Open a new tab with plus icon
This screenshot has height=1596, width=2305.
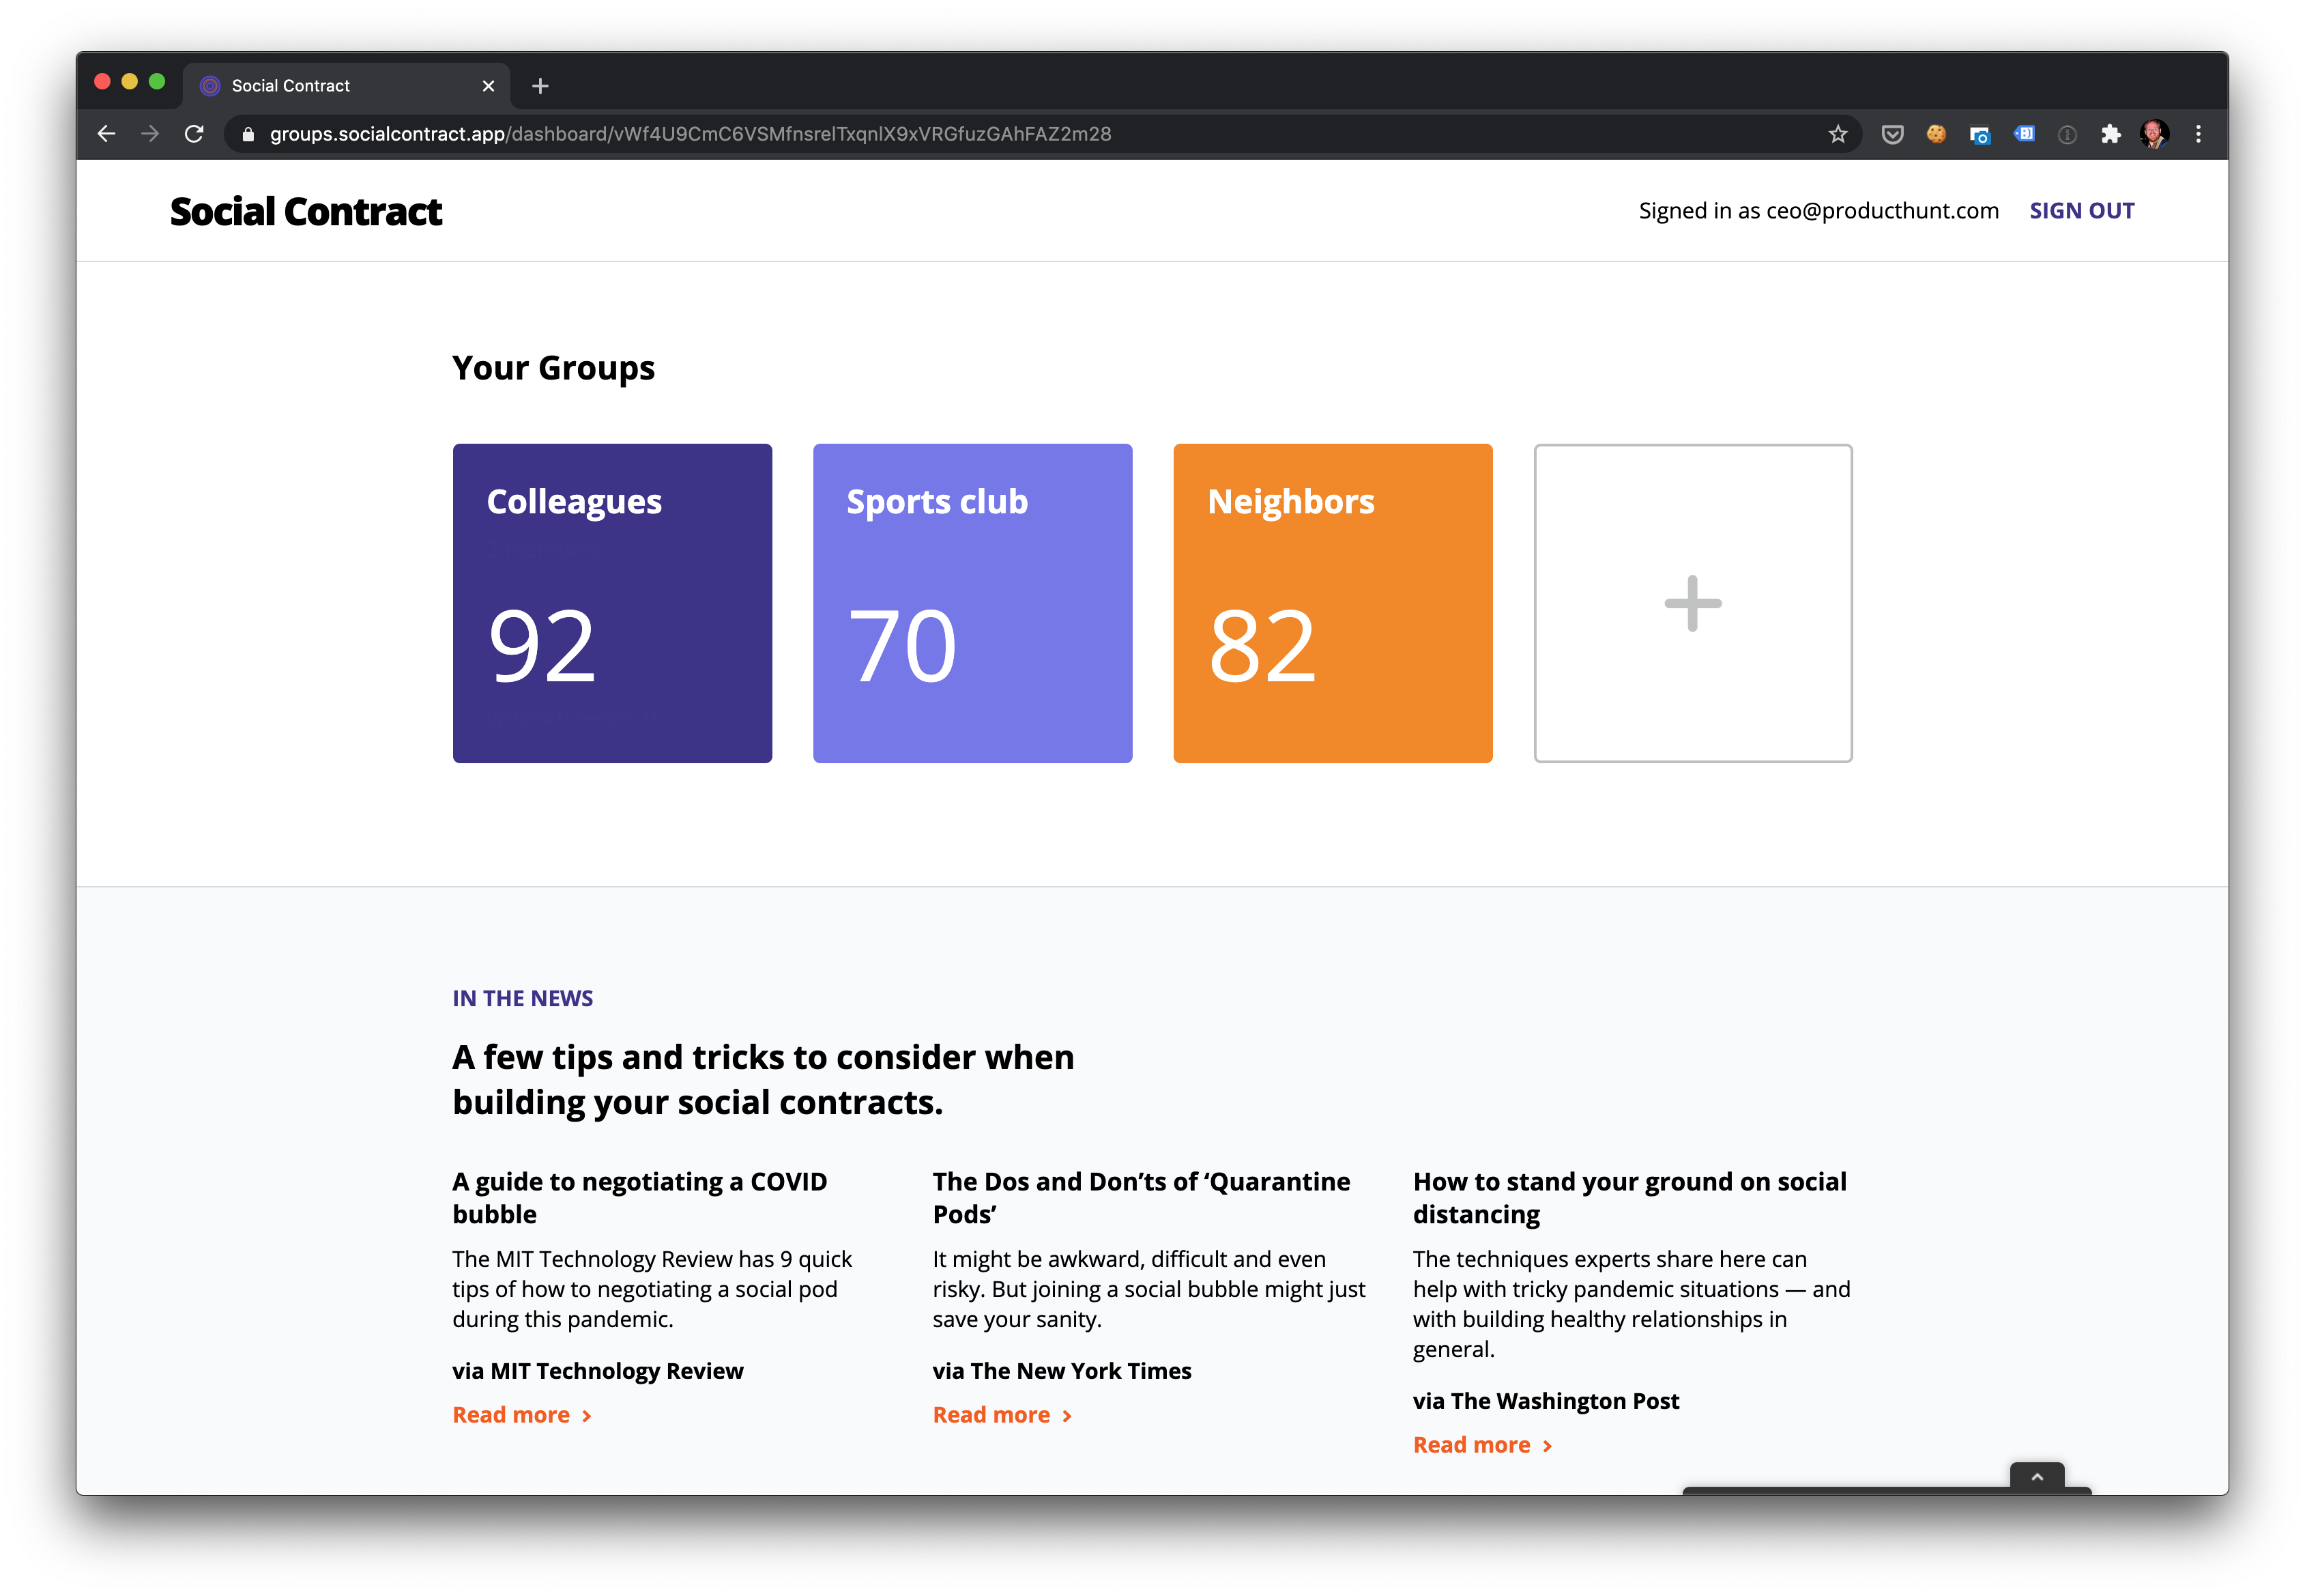[540, 86]
